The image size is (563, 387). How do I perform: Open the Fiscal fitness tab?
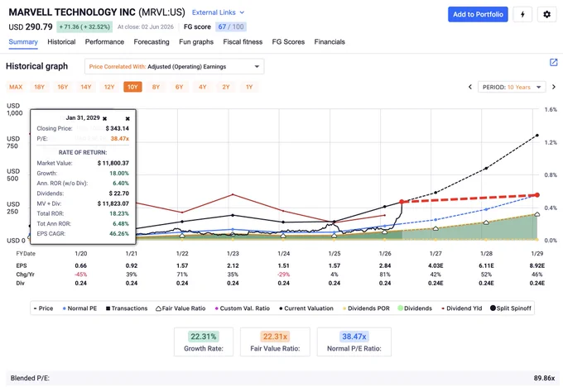coord(243,42)
